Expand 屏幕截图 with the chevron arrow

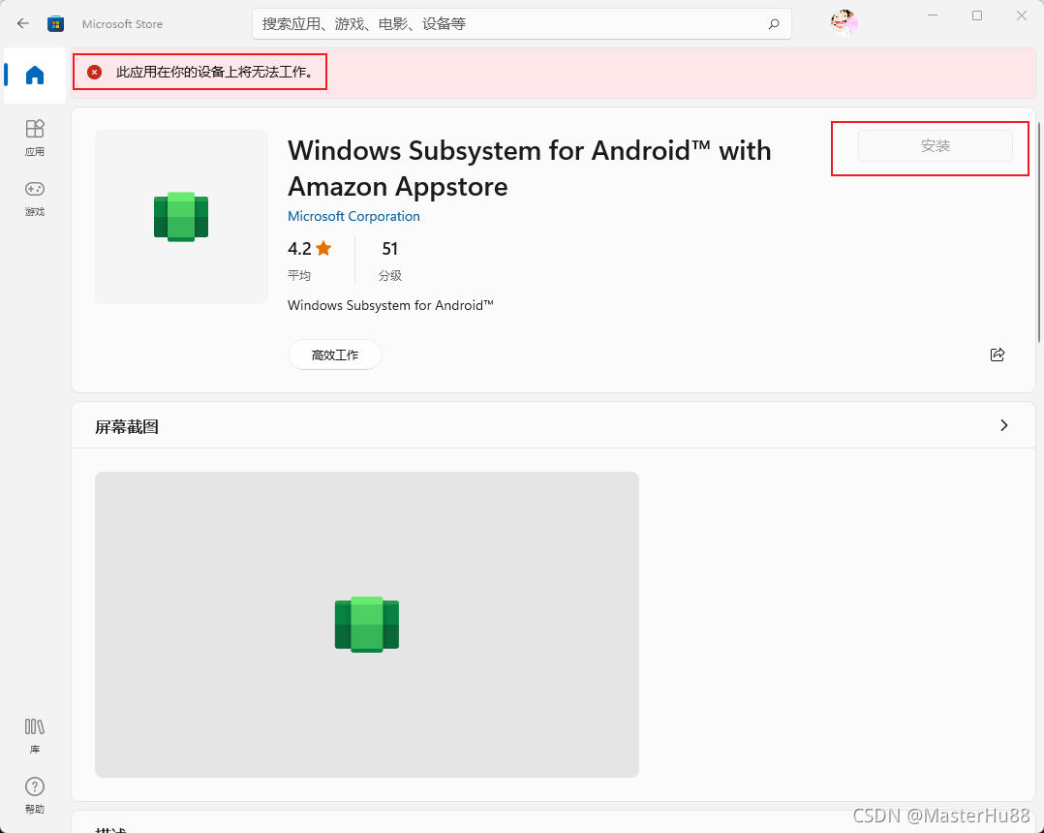1004,425
